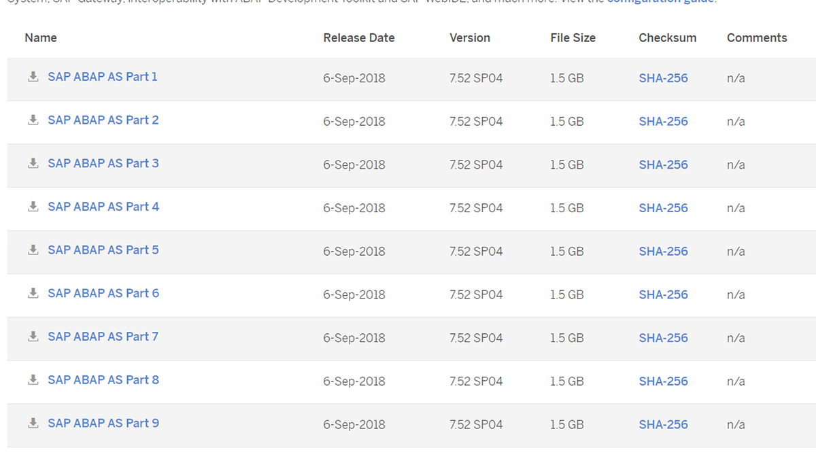Click download icon beside Part 8
The width and height of the screenshot is (816, 459).
coord(33,380)
